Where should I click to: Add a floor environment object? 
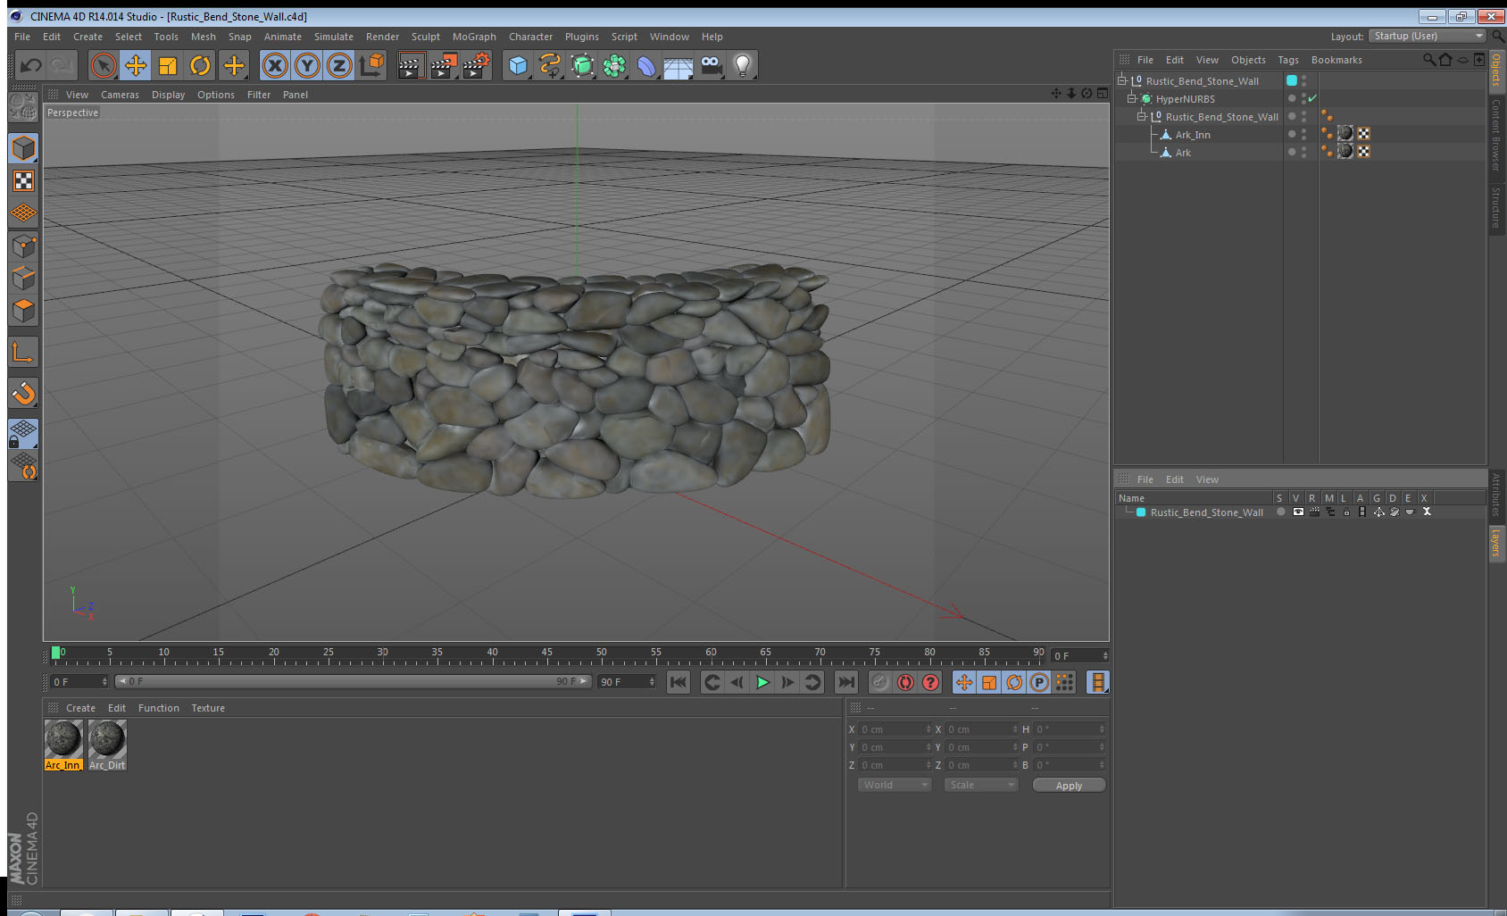(679, 65)
